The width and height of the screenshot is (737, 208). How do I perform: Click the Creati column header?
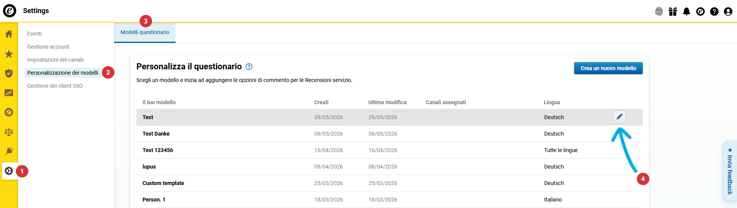tap(321, 102)
